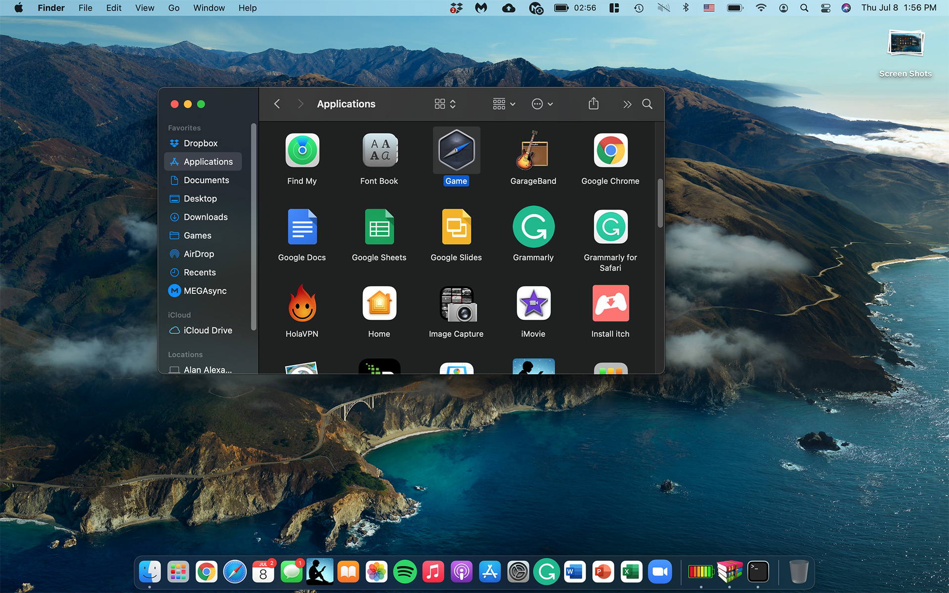
Task: Select the Alan Alexa... location in sidebar
Action: point(203,369)
